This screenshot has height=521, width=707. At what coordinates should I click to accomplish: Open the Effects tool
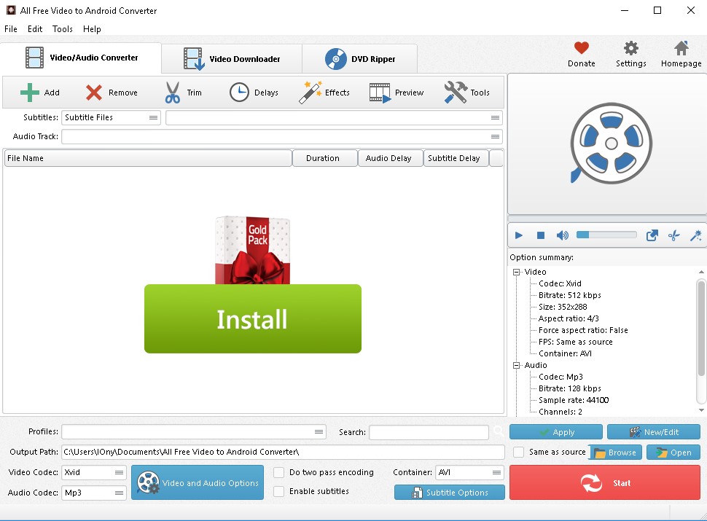click(309, 92)
